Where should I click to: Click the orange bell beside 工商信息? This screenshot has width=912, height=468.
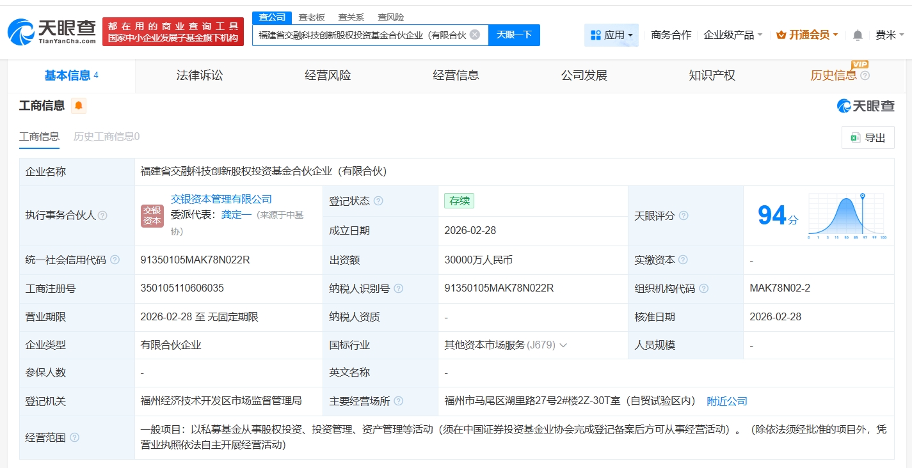[79, 106]
